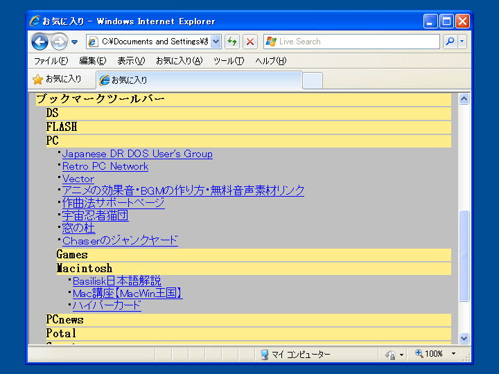This screenshot has height=374, width=499.
Task: Open the ツール(T) menu
Action: tap(229, 61)
